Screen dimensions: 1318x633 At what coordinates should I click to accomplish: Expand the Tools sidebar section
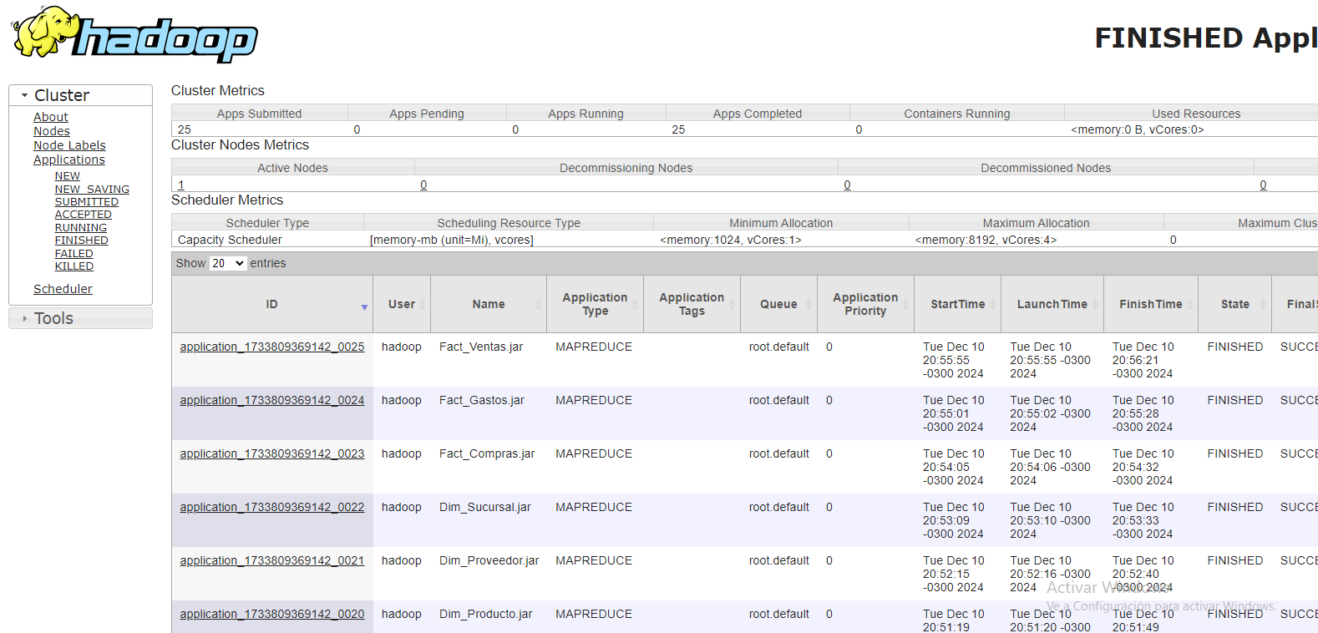(80, 318)
